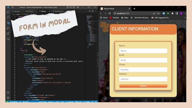Select the Flavour-Braids Chrome tab
The image size is (192, 108).
pyautogui.click(x=115, y=9)
